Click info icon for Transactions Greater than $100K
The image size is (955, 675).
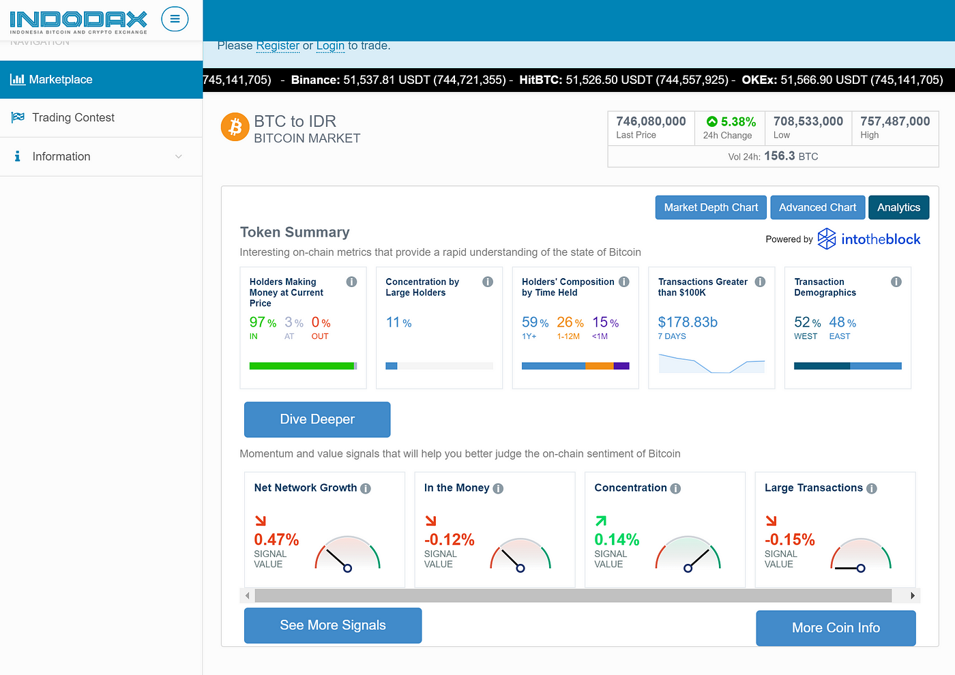pos(760,282)
